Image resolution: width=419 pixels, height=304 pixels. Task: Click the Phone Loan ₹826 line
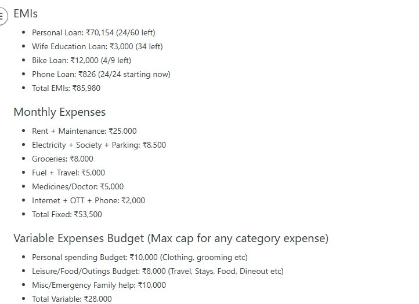click(x=101, y=74)
